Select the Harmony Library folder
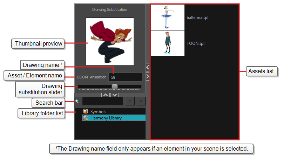 pyautogui.click(x=106, y=118)
